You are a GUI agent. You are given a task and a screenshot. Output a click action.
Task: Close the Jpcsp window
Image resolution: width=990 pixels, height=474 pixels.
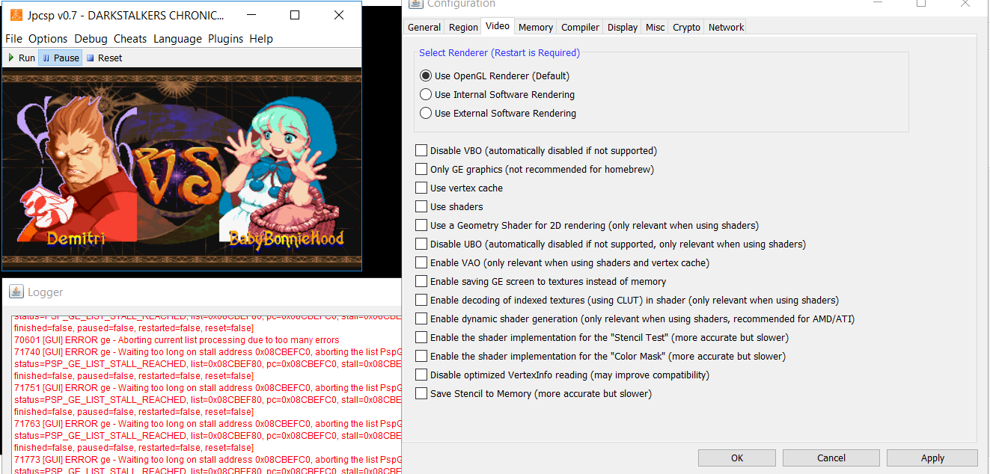(339, 15)
